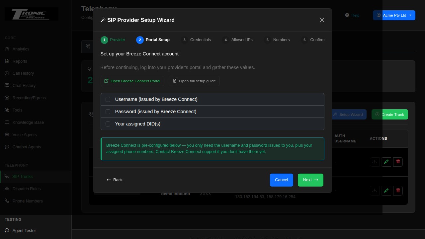Click the 'Breeze Connect is pre-configured below' notice

(212, 149)
